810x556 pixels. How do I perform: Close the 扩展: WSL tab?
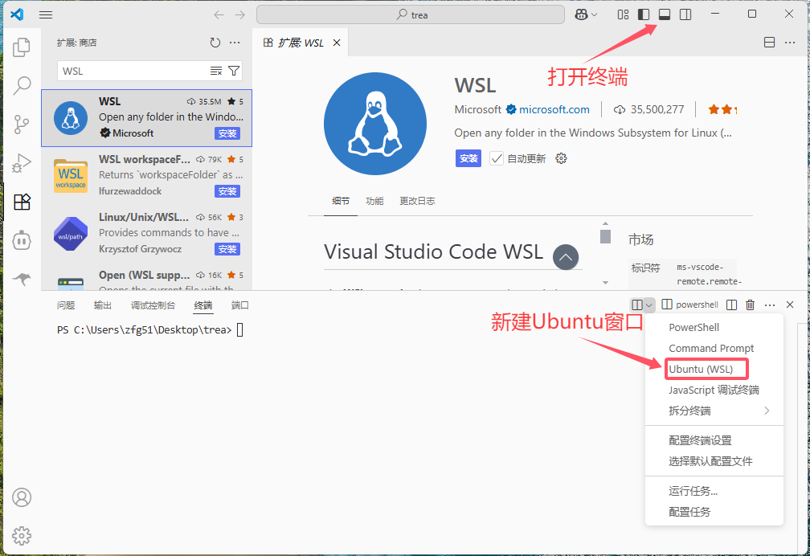[x=337, y=43]
